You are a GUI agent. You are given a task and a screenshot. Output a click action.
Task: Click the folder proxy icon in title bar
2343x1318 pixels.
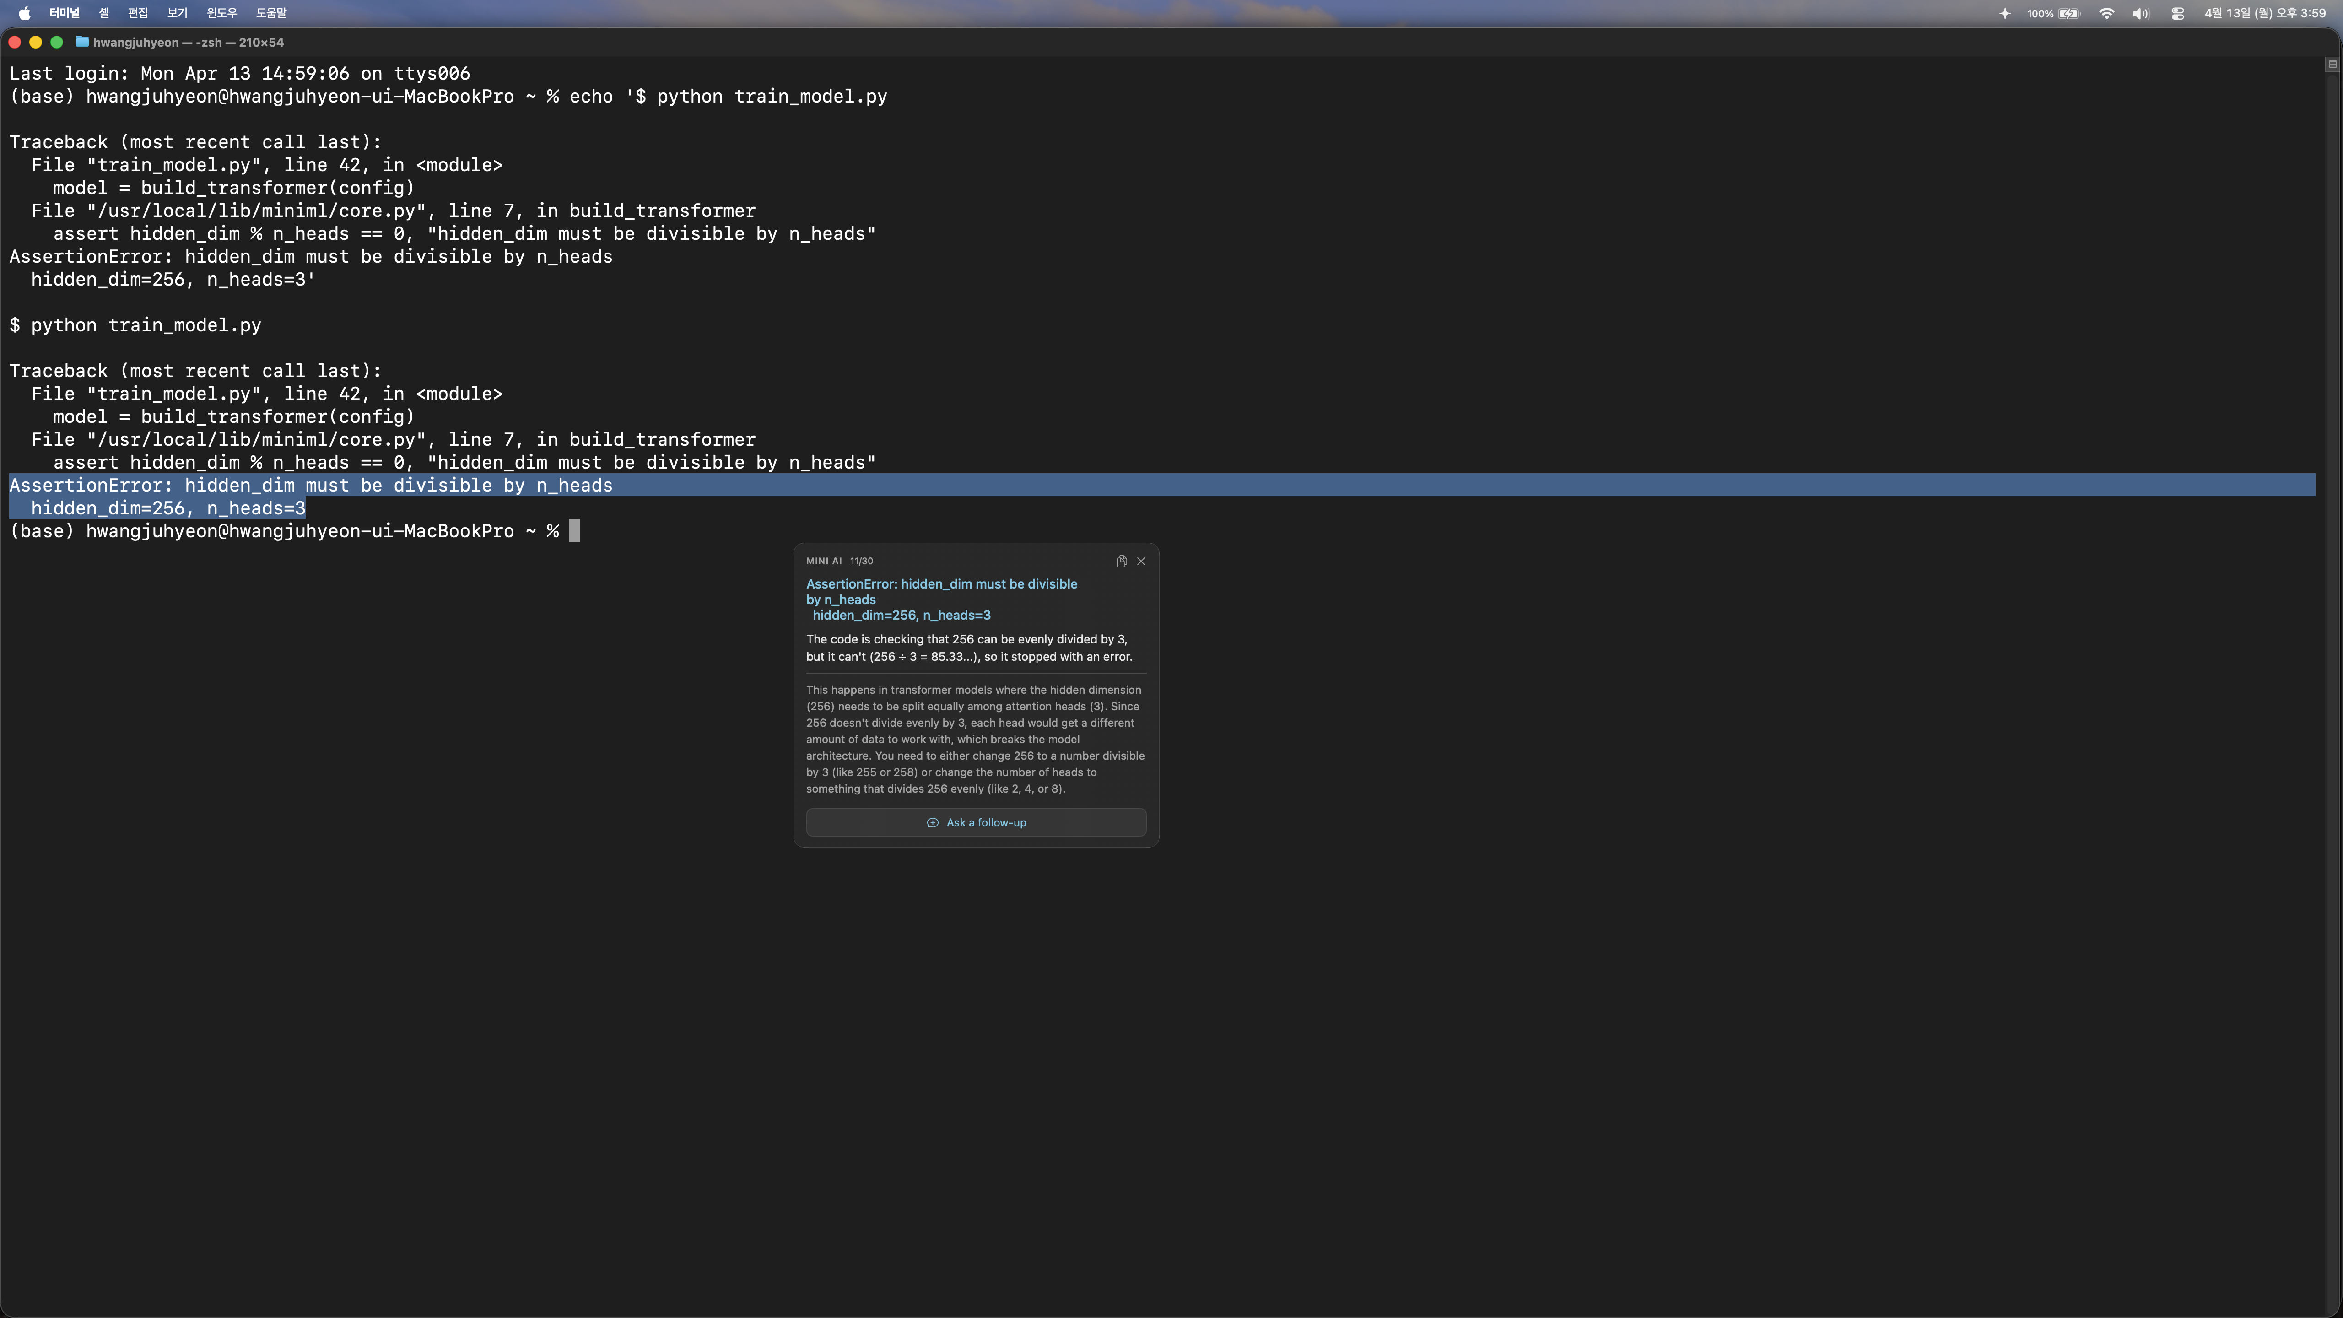(82, 42)
